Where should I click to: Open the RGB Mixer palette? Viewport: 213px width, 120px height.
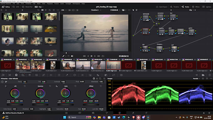tap(29, 75)
